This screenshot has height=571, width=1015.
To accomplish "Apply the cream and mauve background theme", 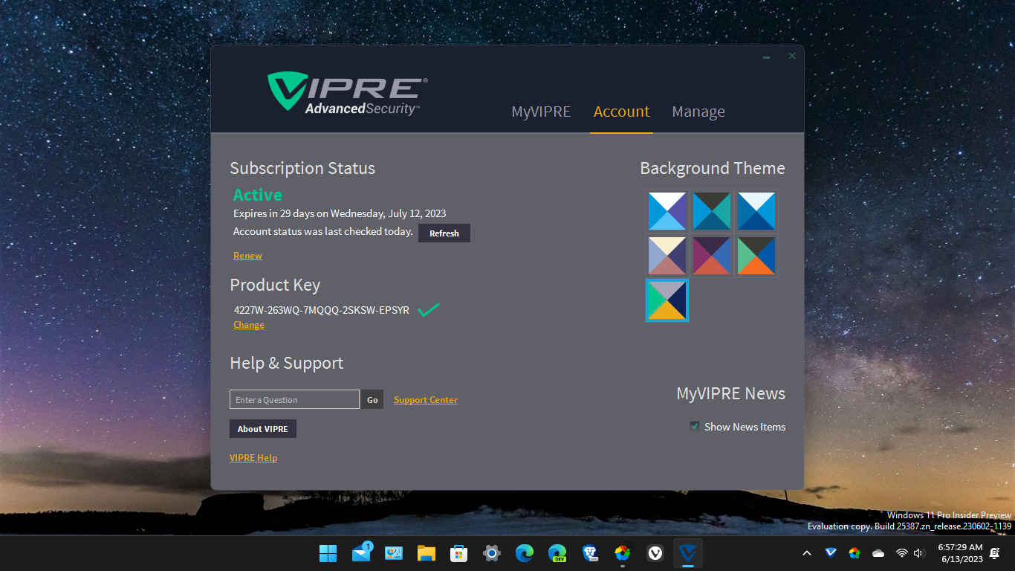I will [x=667, y=256].
